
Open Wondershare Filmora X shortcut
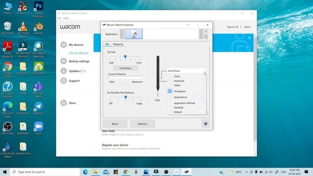point(23,49)
